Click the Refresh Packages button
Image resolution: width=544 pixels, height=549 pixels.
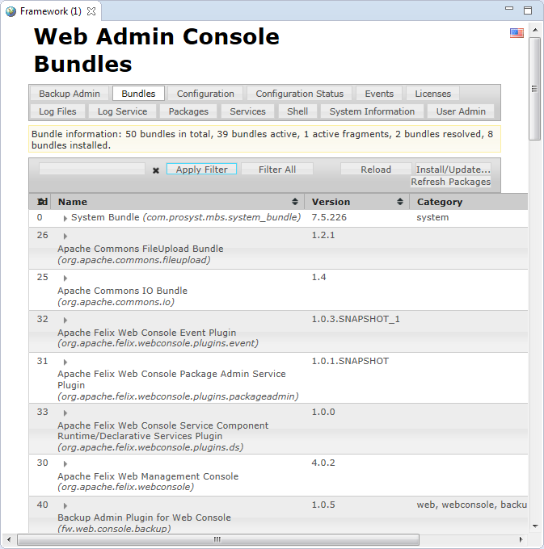(x=450, y=182)
